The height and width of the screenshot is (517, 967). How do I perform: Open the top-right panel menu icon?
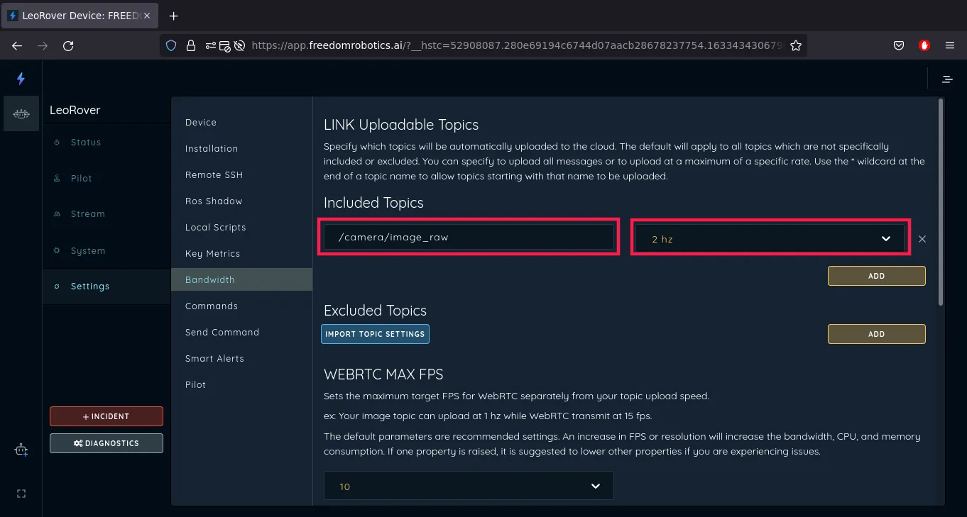pos(947,79)
